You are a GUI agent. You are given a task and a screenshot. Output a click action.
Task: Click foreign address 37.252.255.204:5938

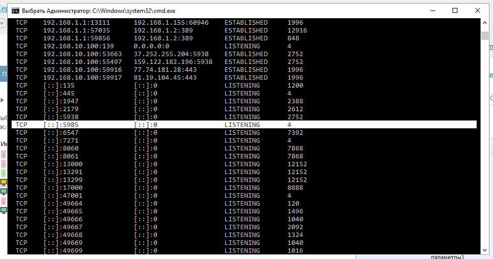point(171,54)
